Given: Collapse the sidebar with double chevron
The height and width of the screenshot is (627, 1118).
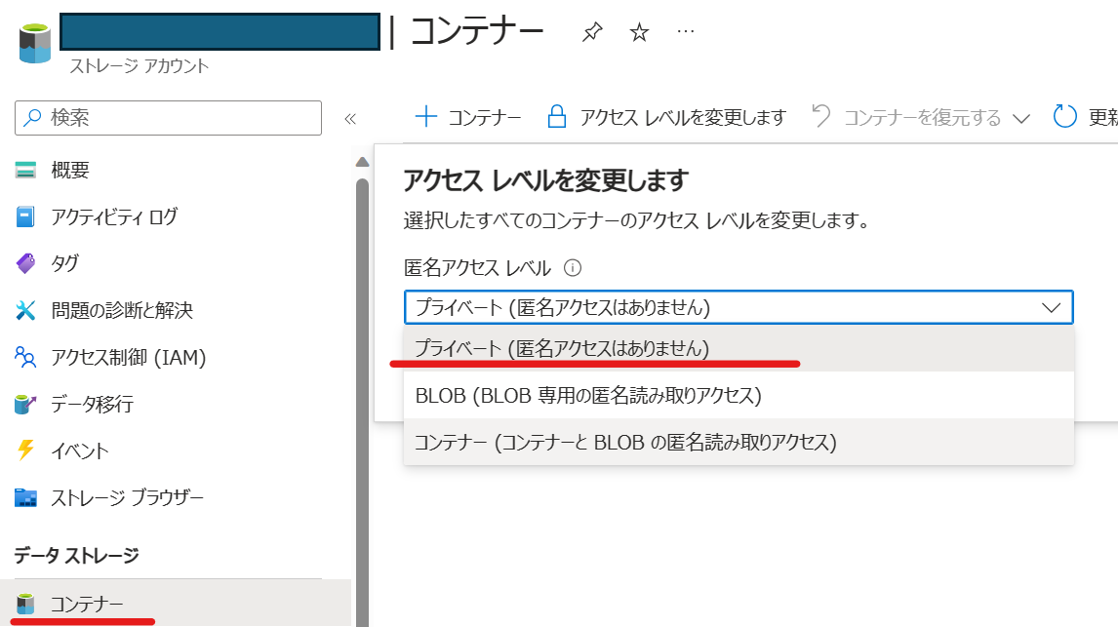Looking at the screenshot, I should click(350, 118).
